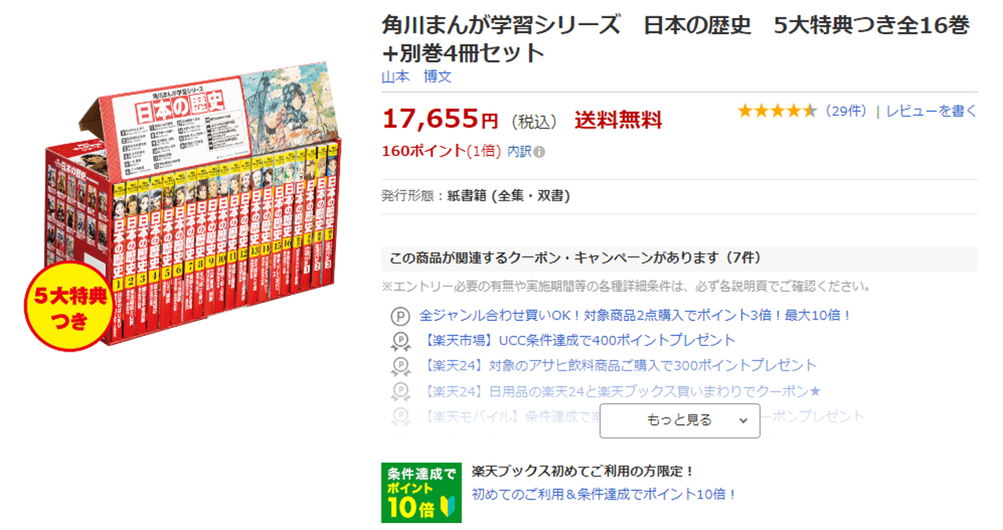
Task: Click the green ポイント10倍 banner icon
Action: pos(422,492)
